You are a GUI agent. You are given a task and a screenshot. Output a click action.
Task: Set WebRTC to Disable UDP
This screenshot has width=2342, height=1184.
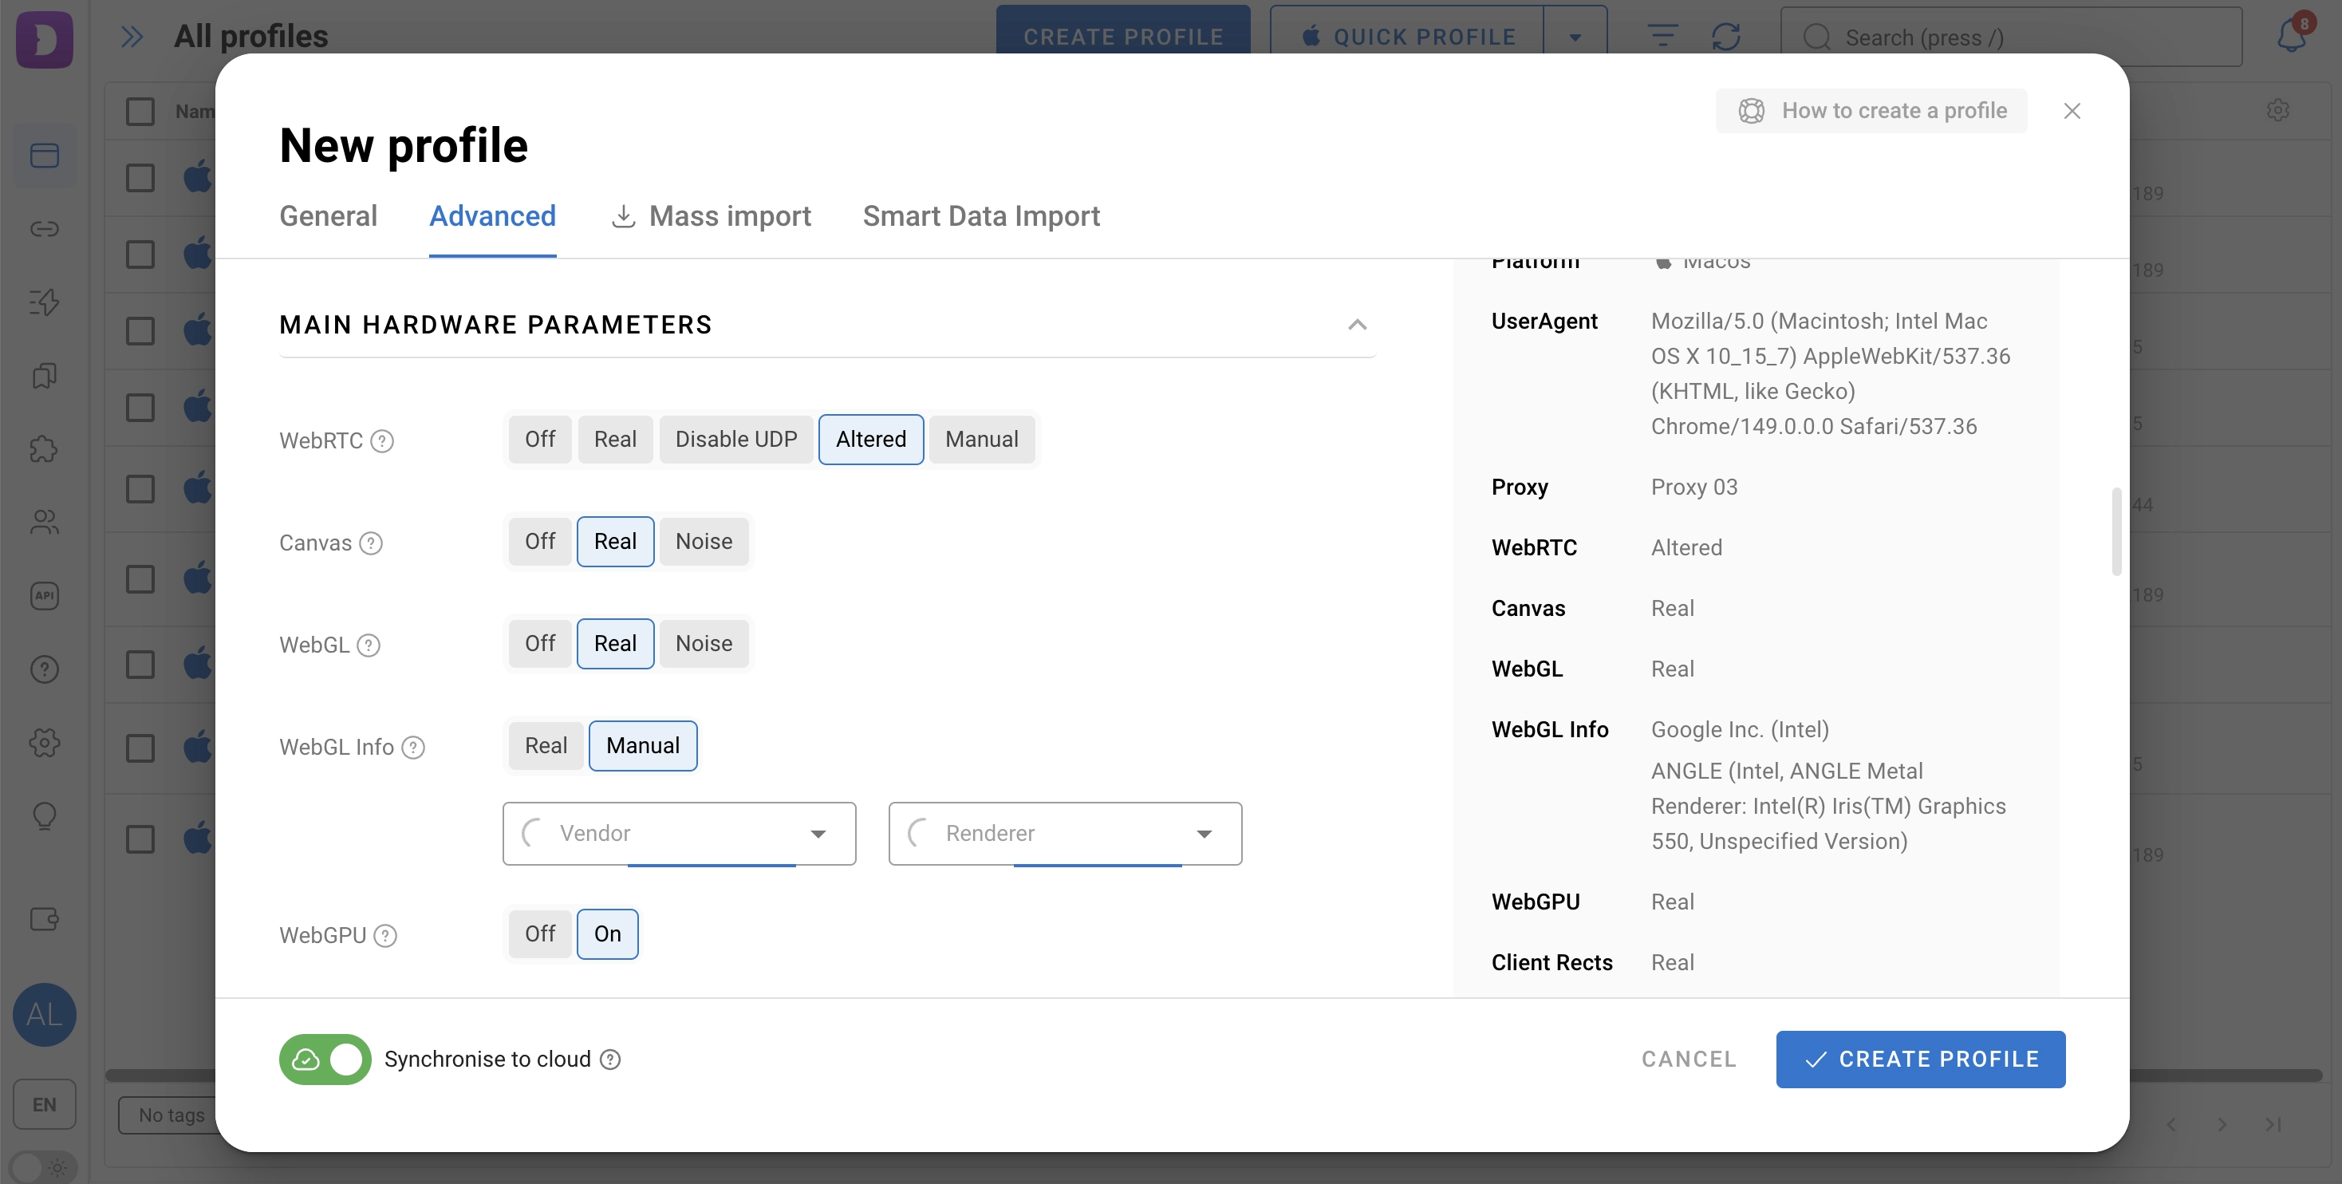(x=735, y=440)
